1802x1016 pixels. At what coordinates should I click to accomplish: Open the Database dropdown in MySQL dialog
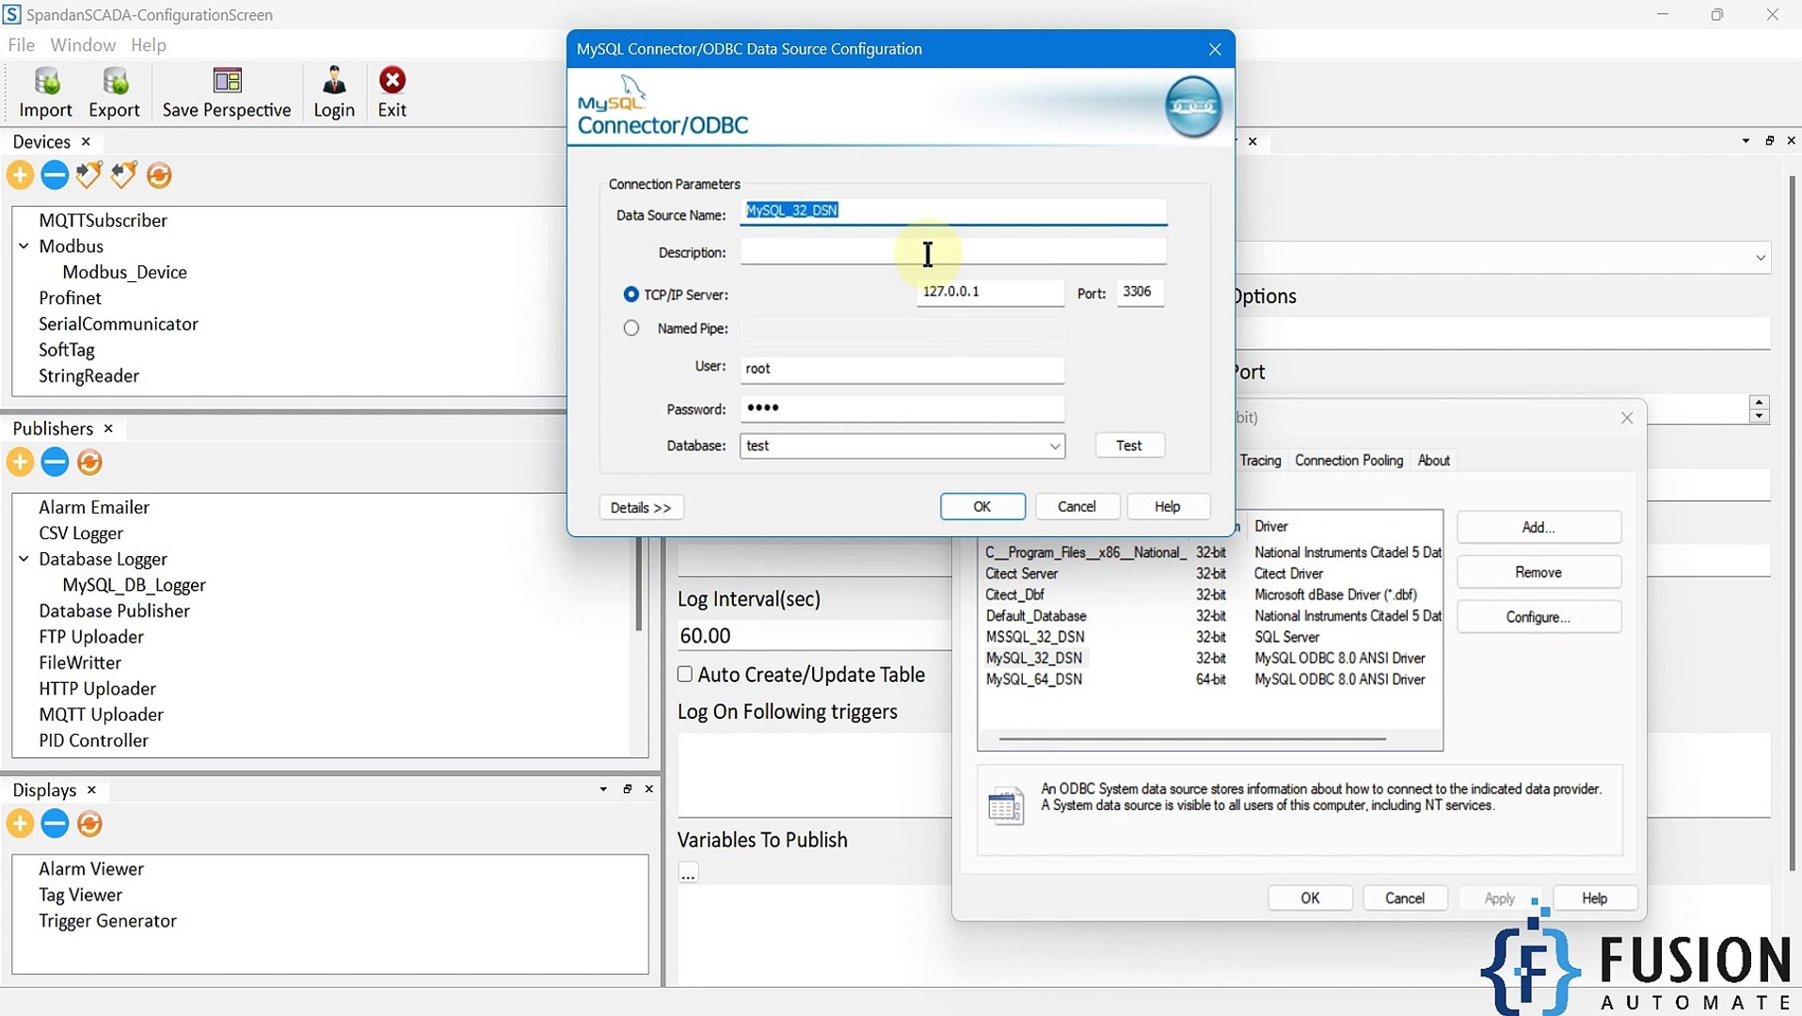tap(1055, 446)
